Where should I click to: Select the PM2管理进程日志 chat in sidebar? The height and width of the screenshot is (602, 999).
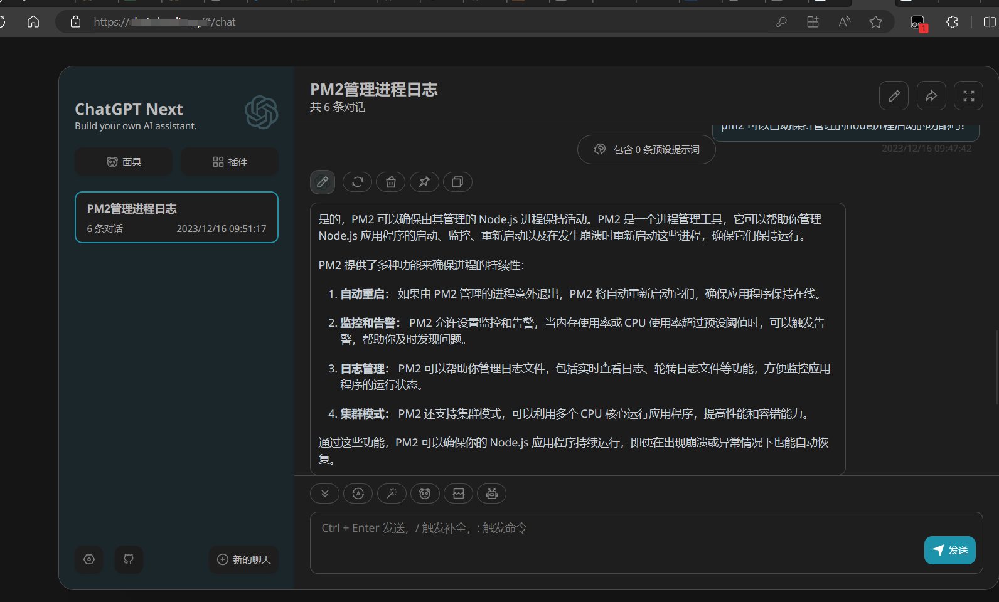[176, 217]
